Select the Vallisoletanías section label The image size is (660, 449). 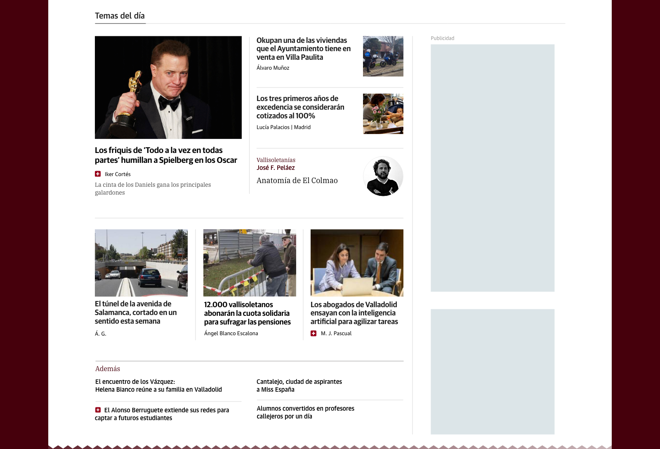point(276,160)
